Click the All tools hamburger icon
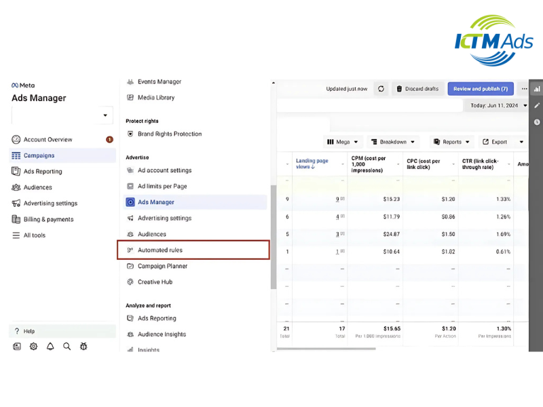Image resolution: width=543 pixels, height=407 pixels. coord(16,235)
